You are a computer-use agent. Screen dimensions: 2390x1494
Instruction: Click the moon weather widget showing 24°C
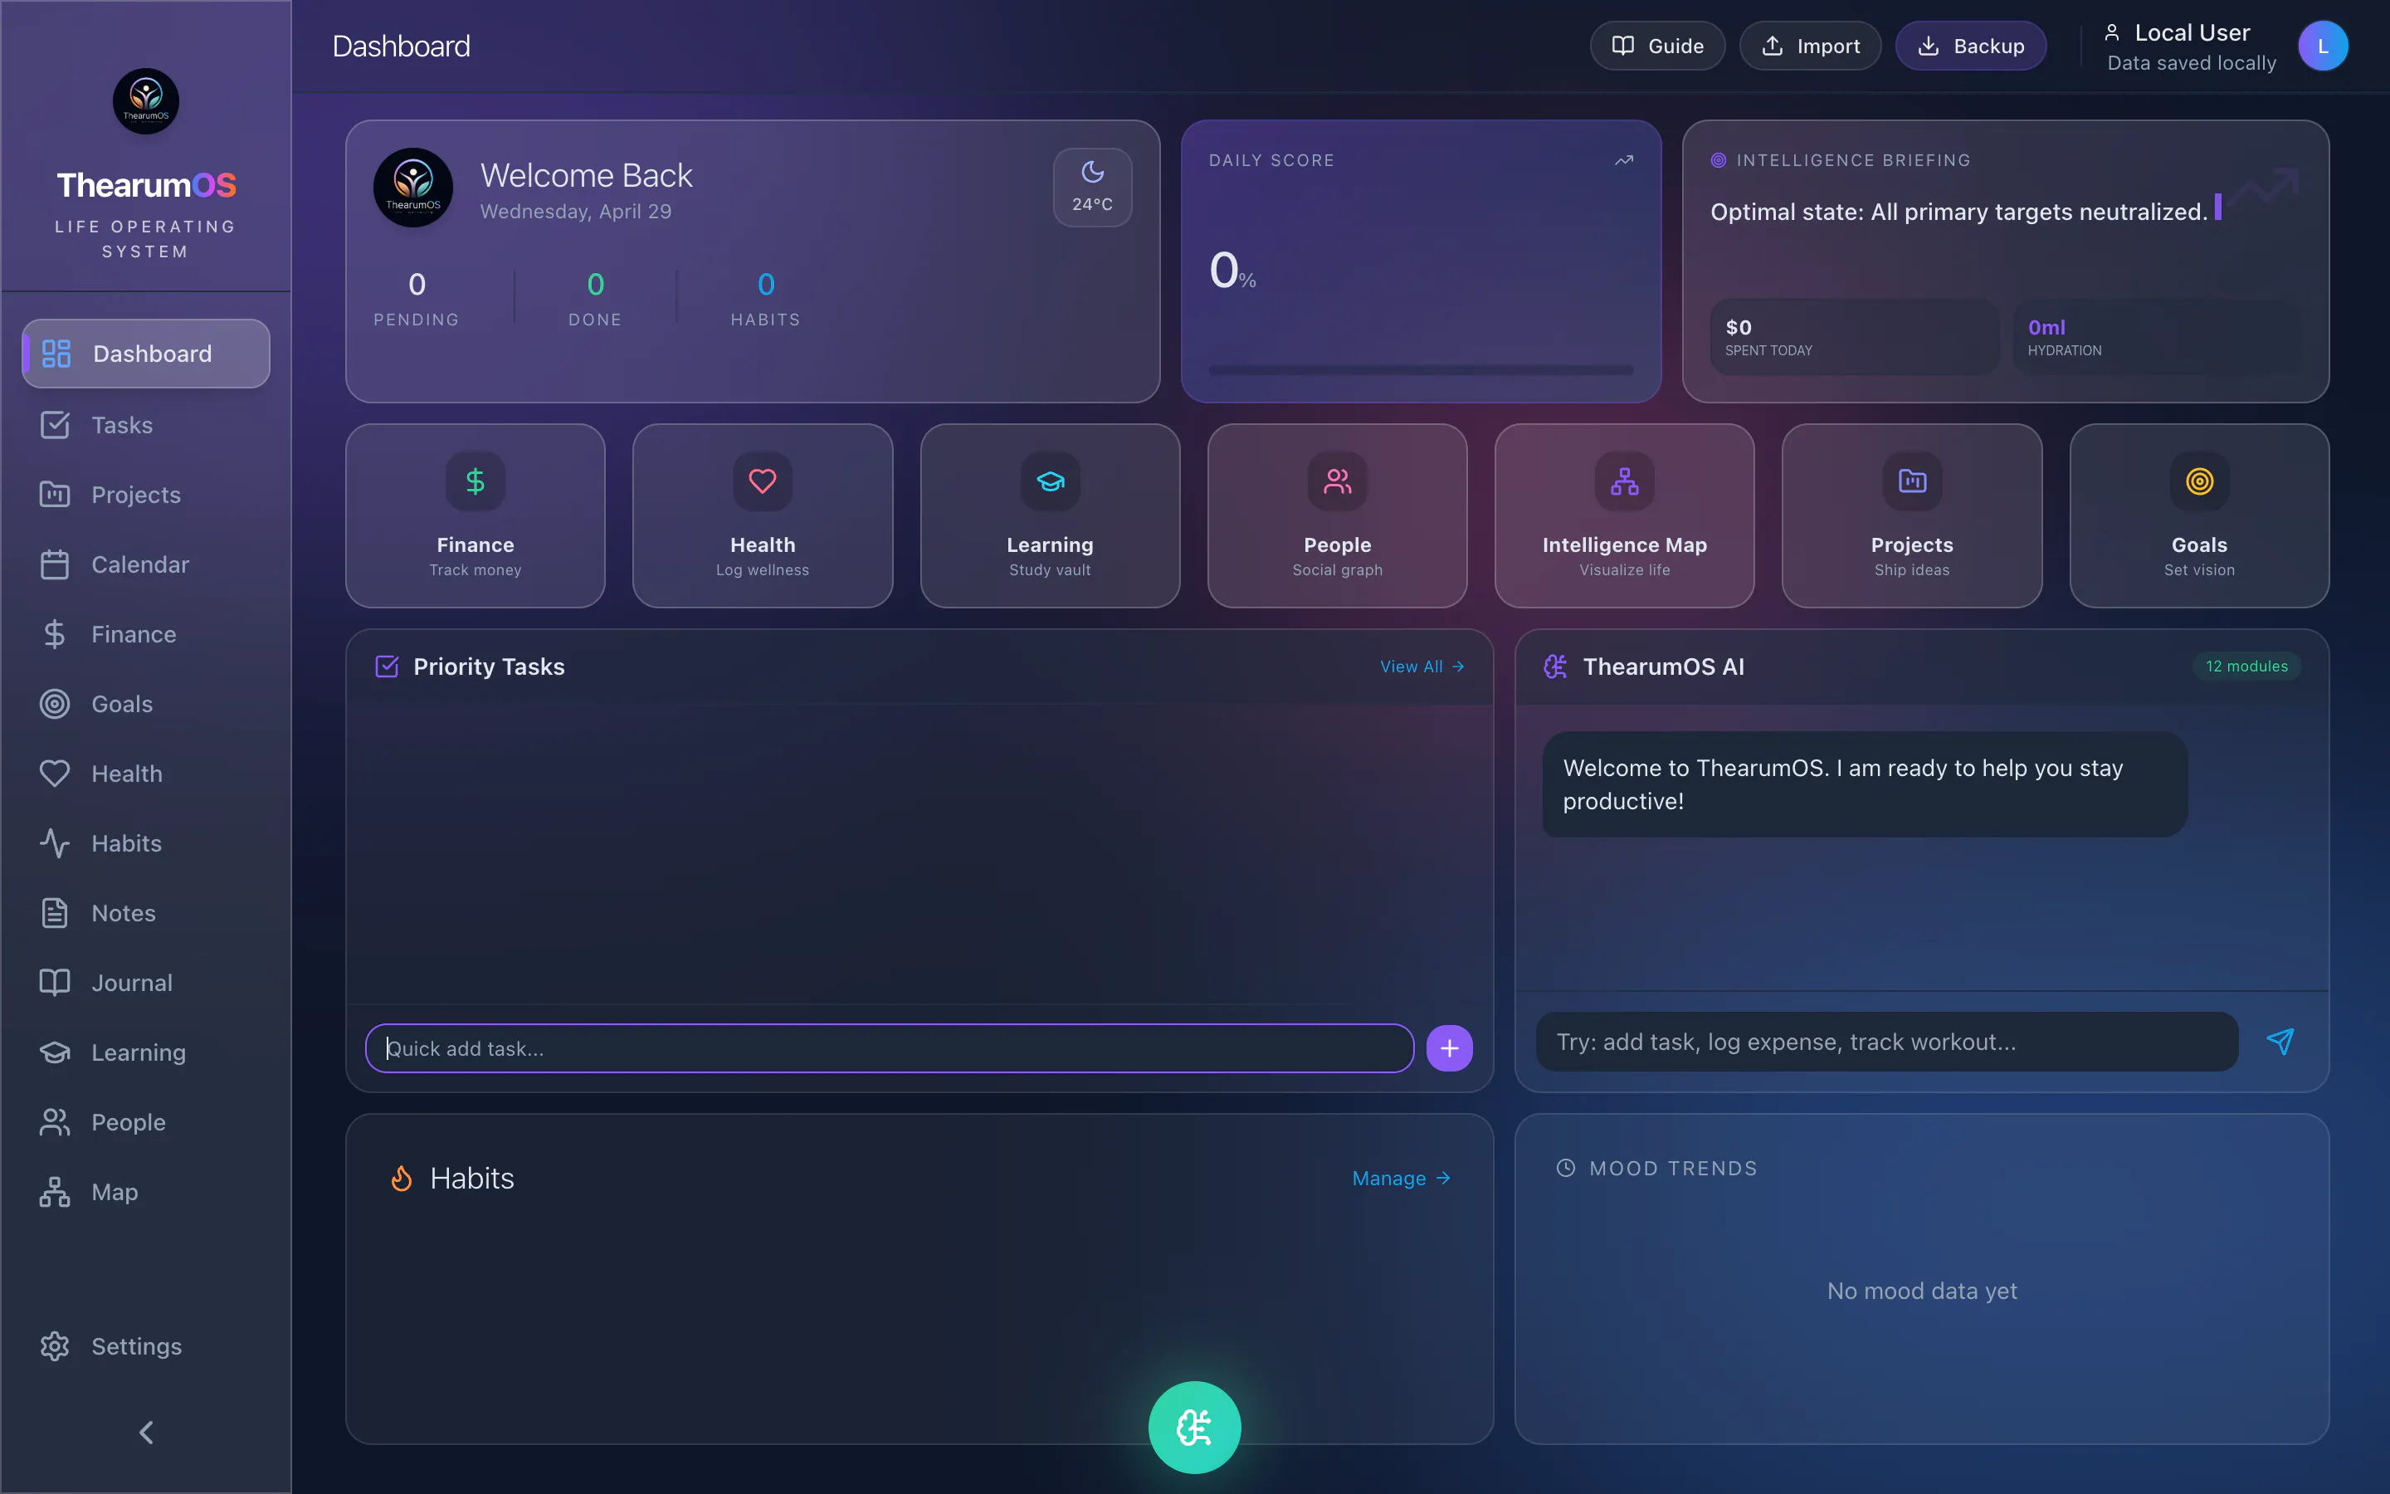(x=1092, y=187)
